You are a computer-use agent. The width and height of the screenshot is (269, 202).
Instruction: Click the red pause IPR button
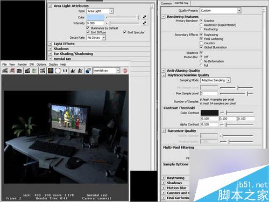[125, 71]
